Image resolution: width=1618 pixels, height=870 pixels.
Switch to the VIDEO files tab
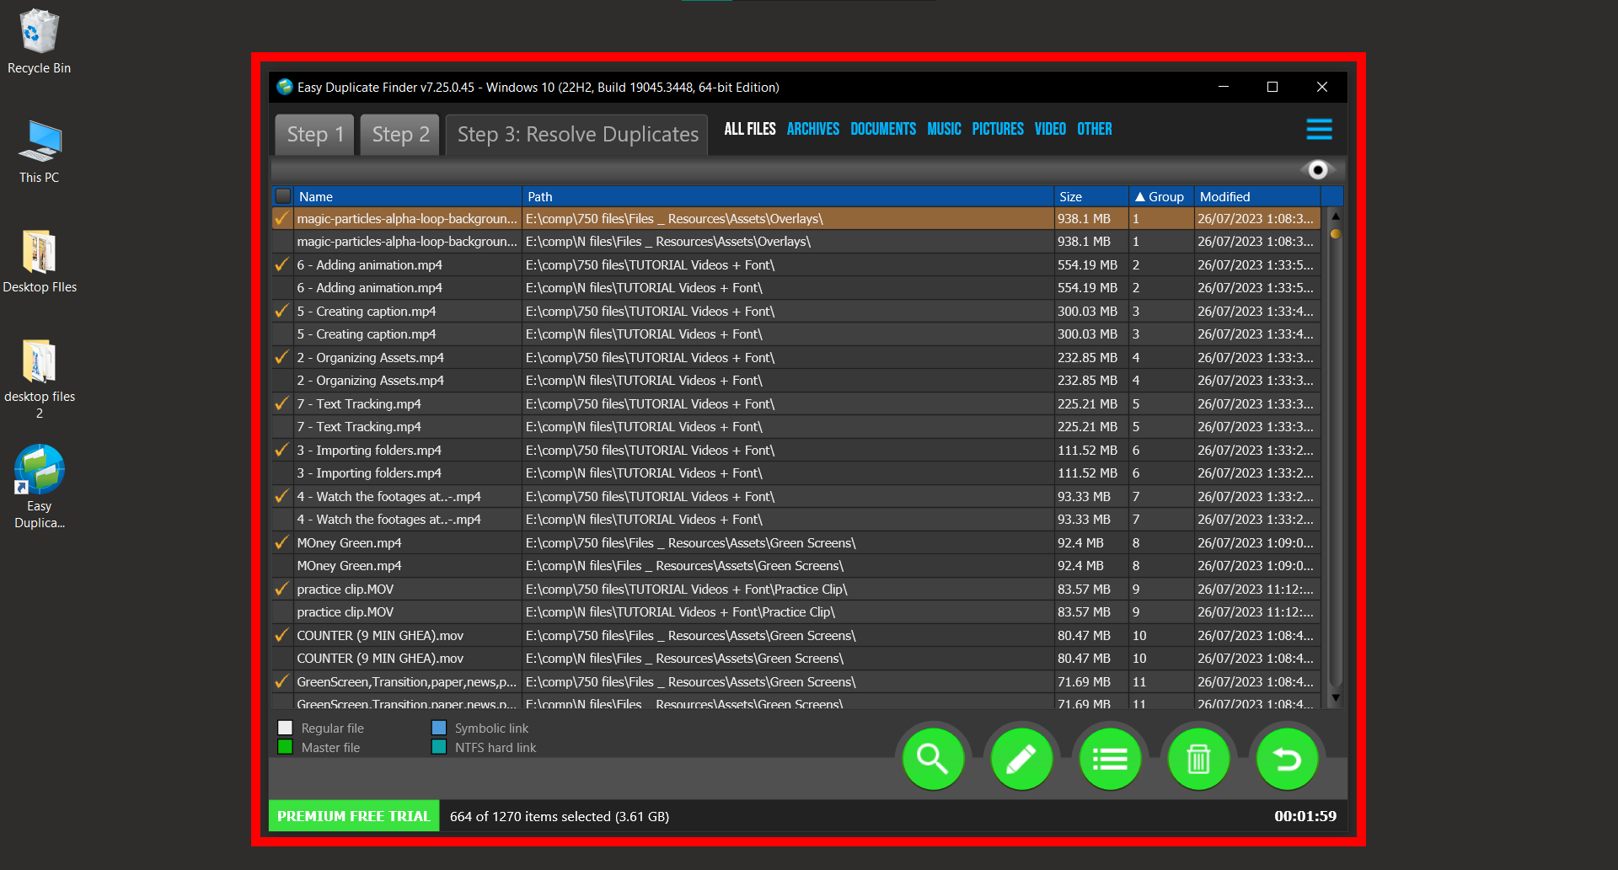pyautogui.click(x=1049, y=128)
